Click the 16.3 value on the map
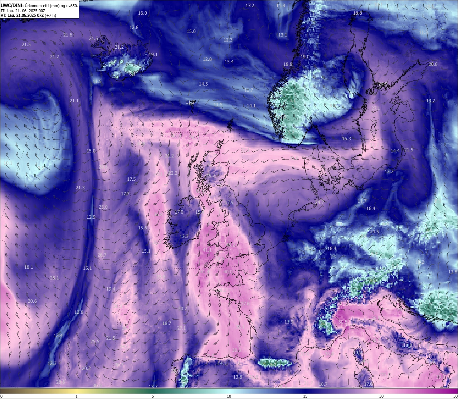Screen dimensions: 458x399 (x=346, y=138)
